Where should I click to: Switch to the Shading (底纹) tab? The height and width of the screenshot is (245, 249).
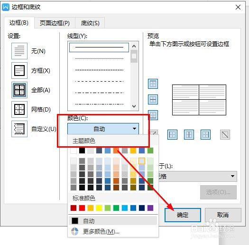tap(90, 23)
